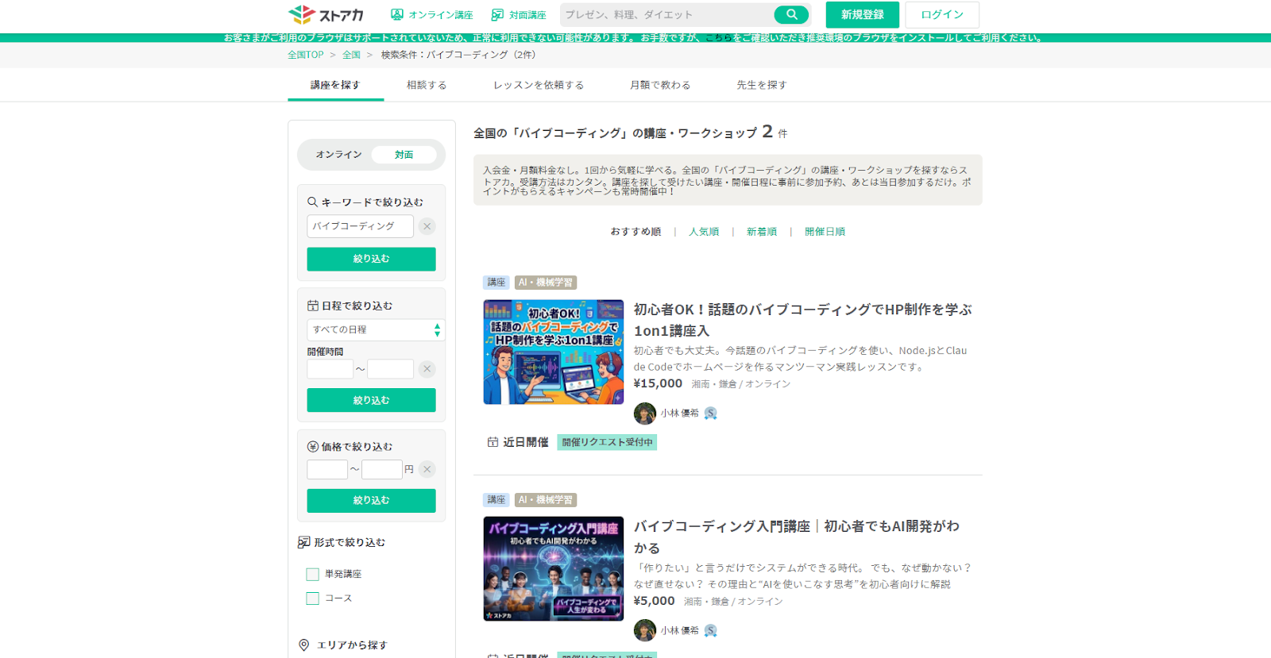Open course title バイブコーディング入門講座｜初心者でもAI開発がわかる
Viewport: 1271px width, 658px height.
click(x=797, y=537)
